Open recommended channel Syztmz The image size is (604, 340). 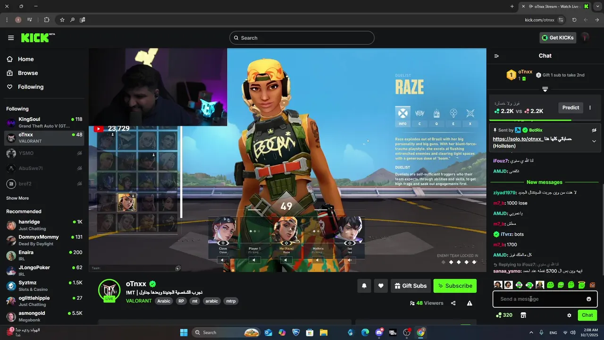coord(44,286)
